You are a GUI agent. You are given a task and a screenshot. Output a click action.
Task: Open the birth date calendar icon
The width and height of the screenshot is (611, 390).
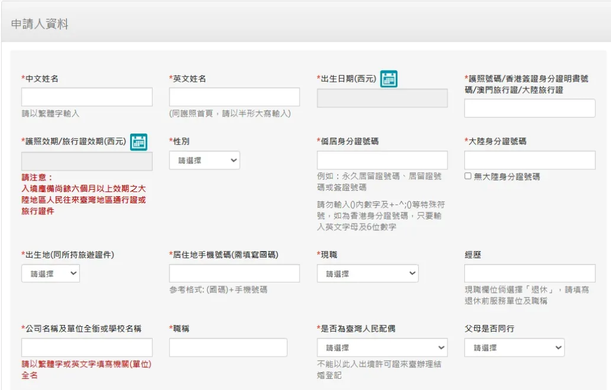[x=389, y=79]
